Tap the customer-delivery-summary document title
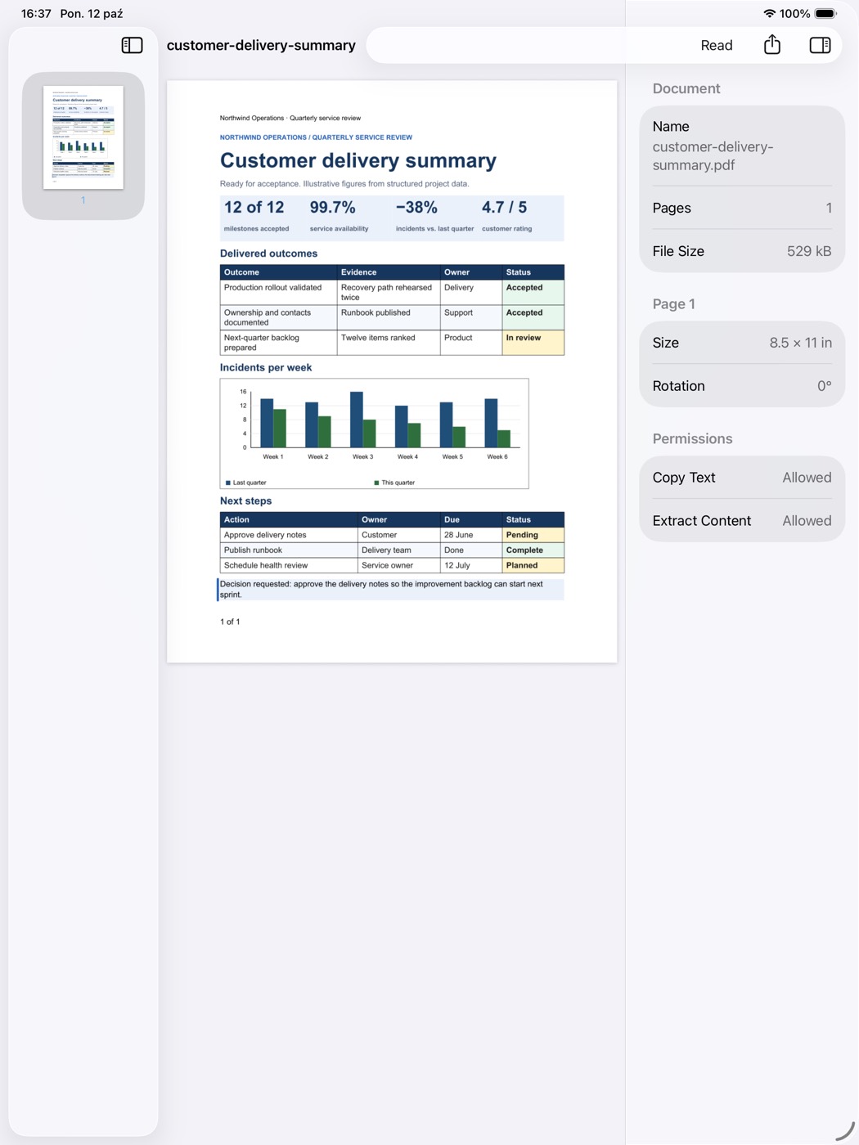The image size is (859, 1145). pos(261,45)
